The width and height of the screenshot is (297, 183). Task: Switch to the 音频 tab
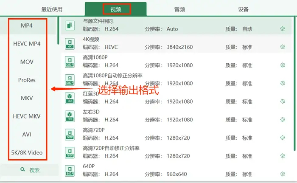pyautogui.click(x=179, y=9)
